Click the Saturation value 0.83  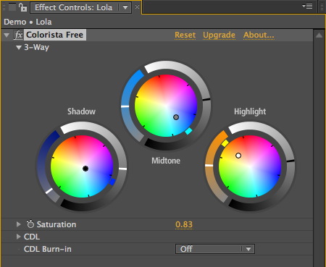tap(184, 224)
